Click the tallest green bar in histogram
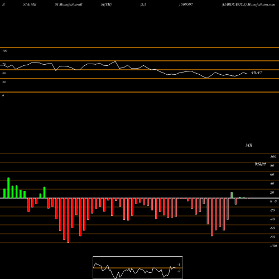This screenshot has width=279, height=279. pos(8,188)
